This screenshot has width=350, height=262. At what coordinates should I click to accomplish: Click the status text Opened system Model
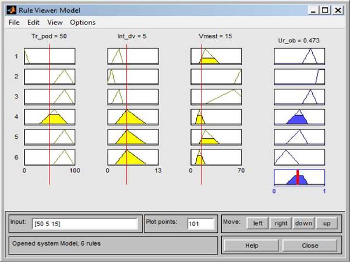coord(56,243)
